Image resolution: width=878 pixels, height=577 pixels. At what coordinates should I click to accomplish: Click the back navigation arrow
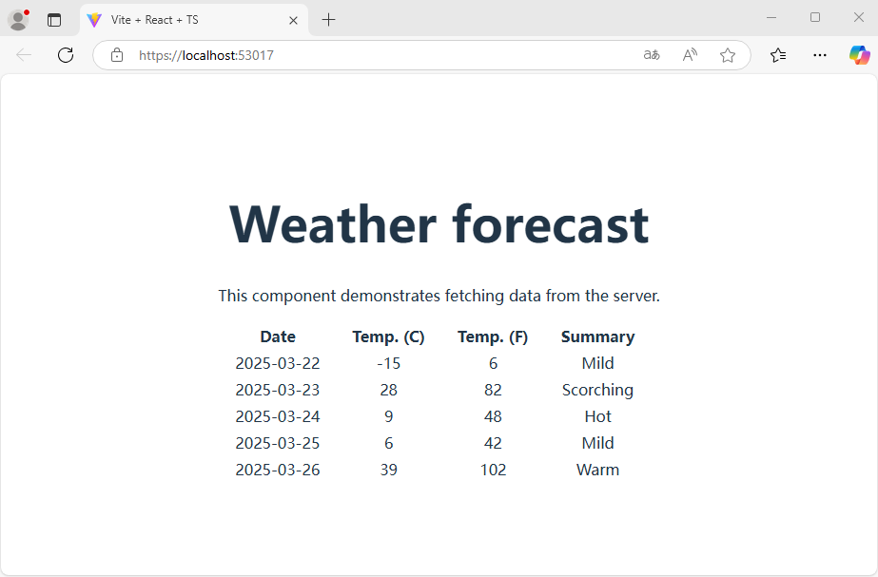click(24, 55)
